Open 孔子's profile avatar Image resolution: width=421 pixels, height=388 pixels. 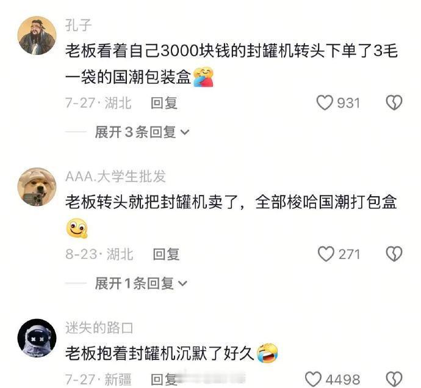tap(37, 35)
